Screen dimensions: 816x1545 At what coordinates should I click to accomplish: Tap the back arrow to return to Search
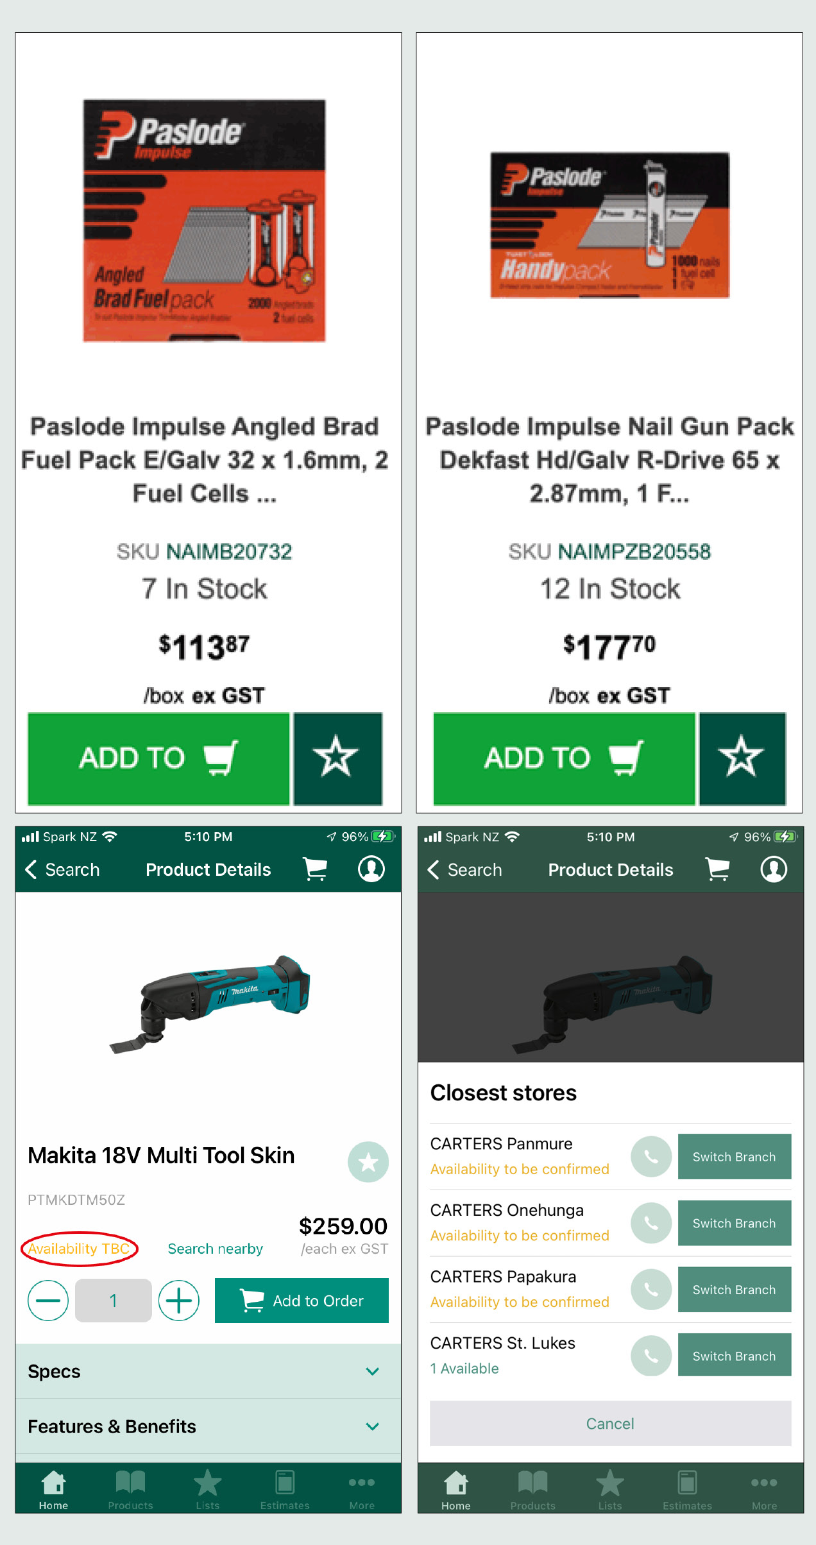tap(30, 869)
